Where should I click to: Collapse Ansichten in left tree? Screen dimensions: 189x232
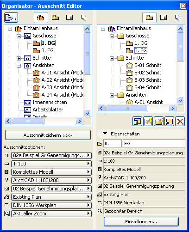click(x=19, y=66)
